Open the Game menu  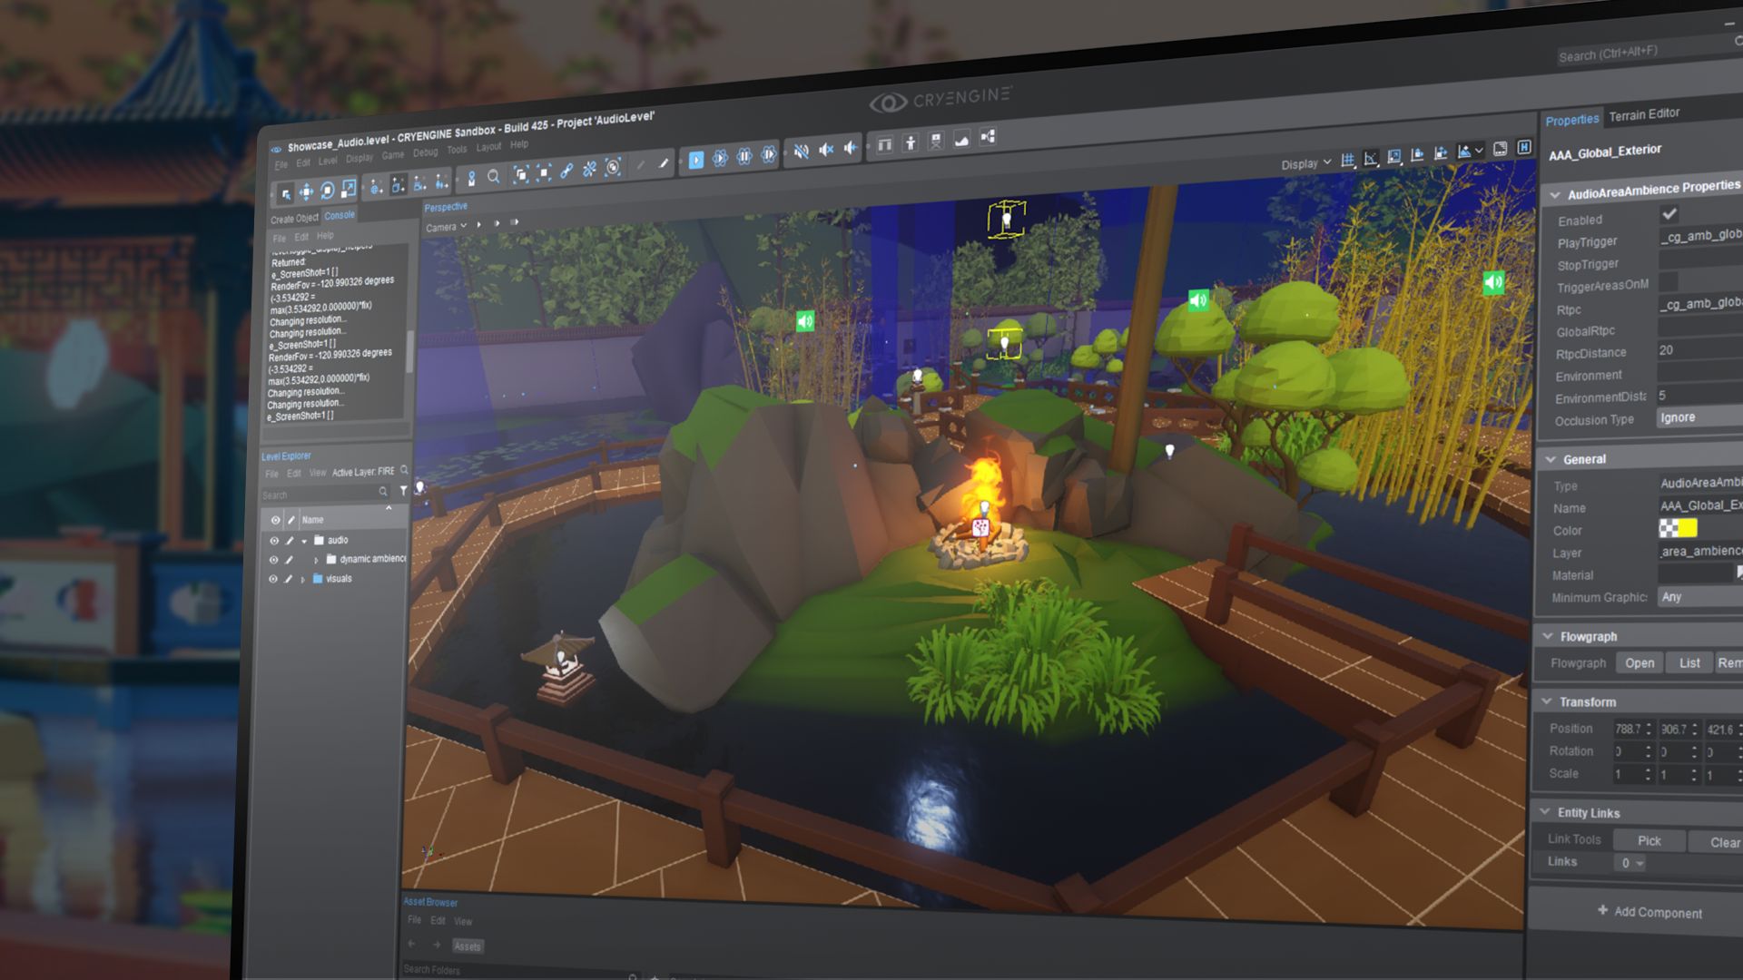coord(393,155)
